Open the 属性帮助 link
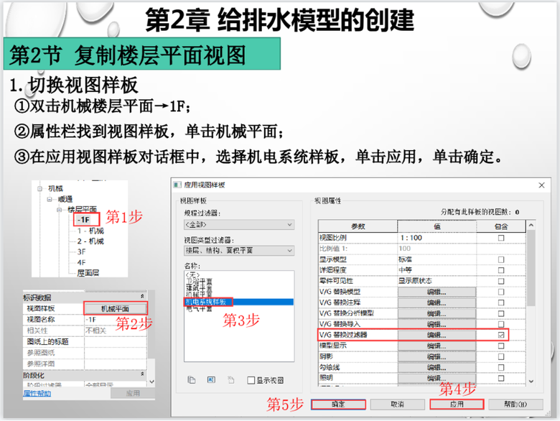This screenshot has height=421, width=560. click(36, 393)
